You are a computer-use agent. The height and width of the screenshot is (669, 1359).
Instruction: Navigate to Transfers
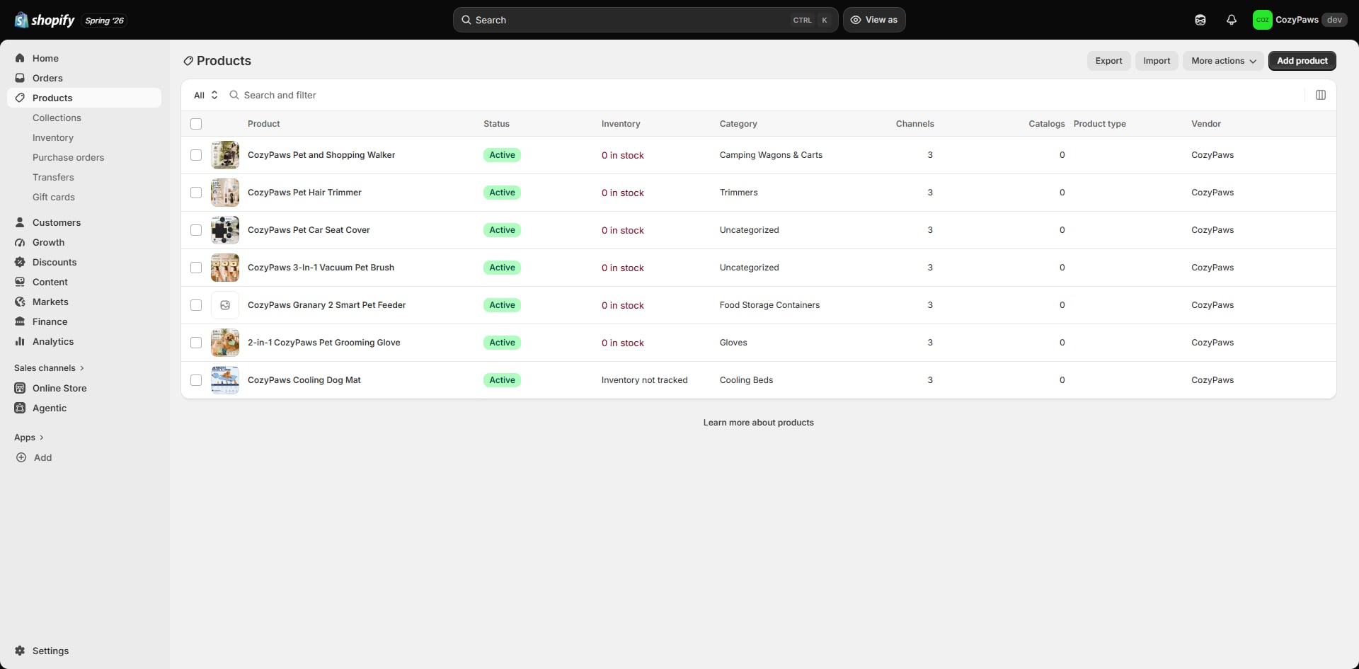(53, 177)
